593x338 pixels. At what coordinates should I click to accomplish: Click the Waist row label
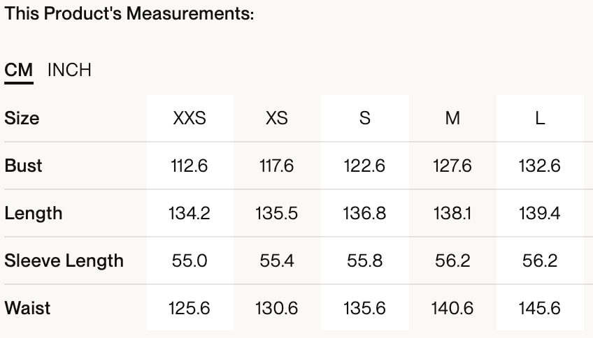click(x=27, y=308)
